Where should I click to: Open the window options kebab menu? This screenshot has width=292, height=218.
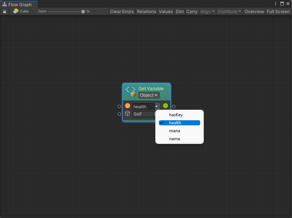(276, 4)
